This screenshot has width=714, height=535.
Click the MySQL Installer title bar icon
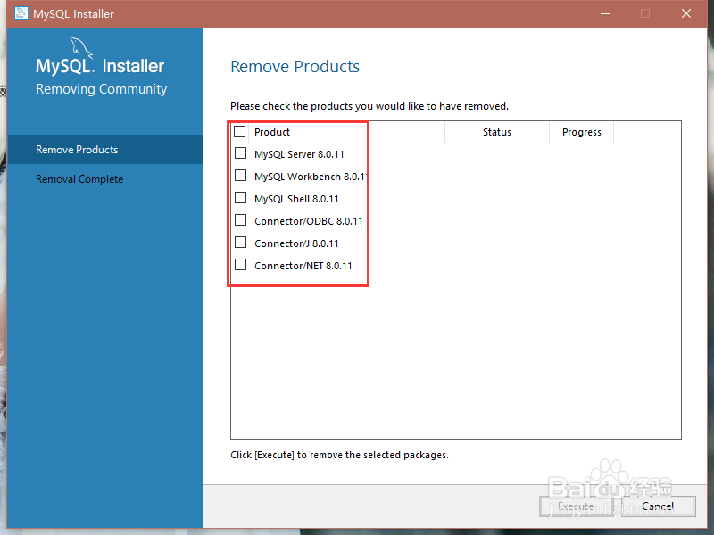coord(21,13)
